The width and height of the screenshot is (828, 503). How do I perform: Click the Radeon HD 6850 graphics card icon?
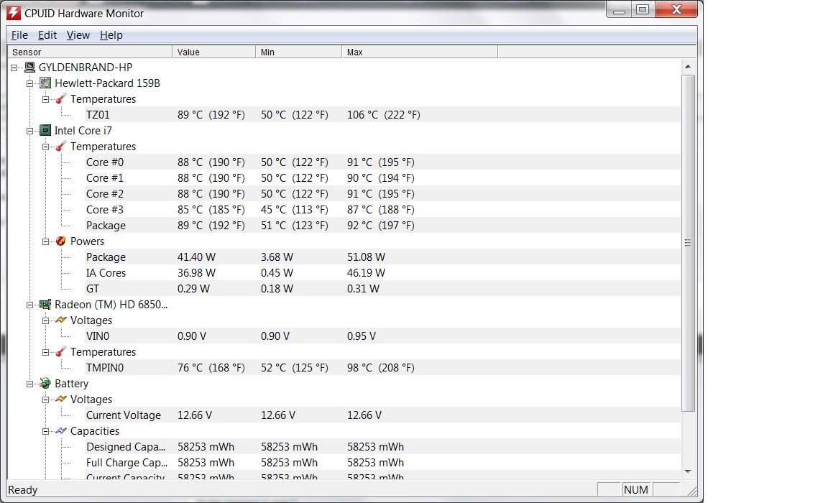(x=45, y=305)
